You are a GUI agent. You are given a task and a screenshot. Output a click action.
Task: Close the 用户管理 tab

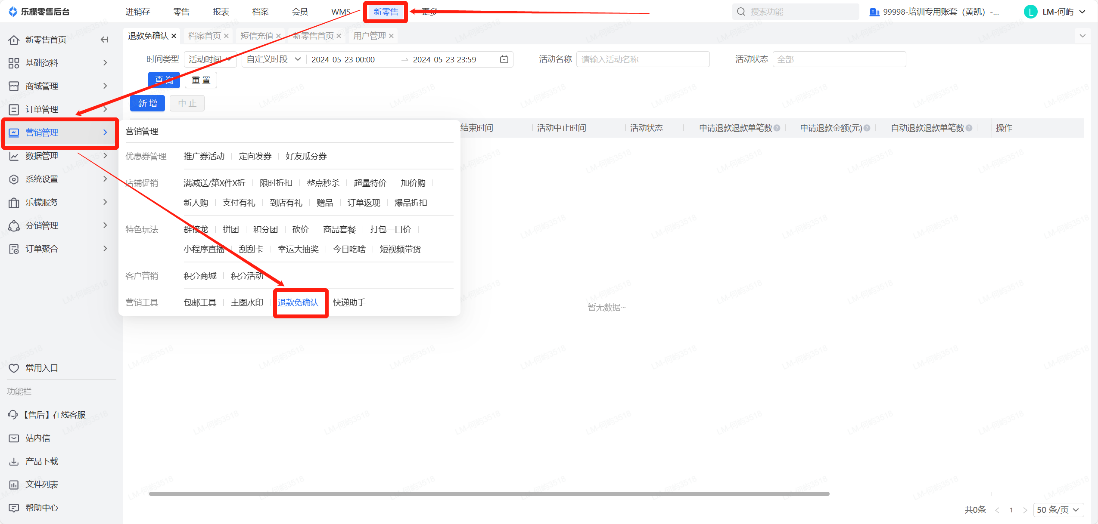pyautogui.click(x=391, y=36)
